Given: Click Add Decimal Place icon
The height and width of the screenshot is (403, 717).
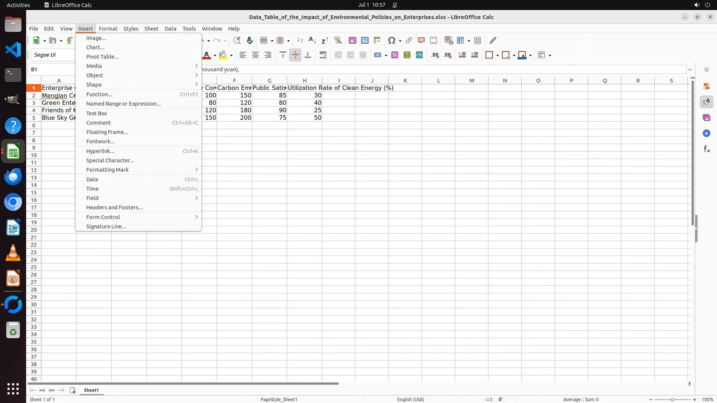Looking at the screenshot, I should click(x=435, y=55).
